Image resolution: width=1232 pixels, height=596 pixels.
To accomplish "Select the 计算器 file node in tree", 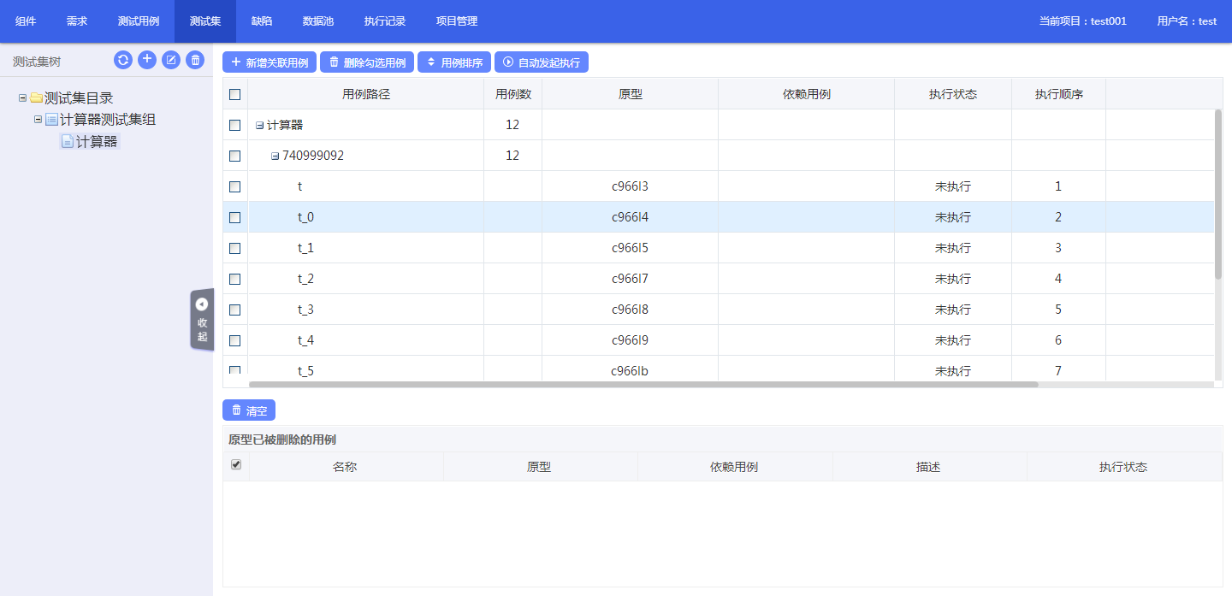I will [96, 142].
